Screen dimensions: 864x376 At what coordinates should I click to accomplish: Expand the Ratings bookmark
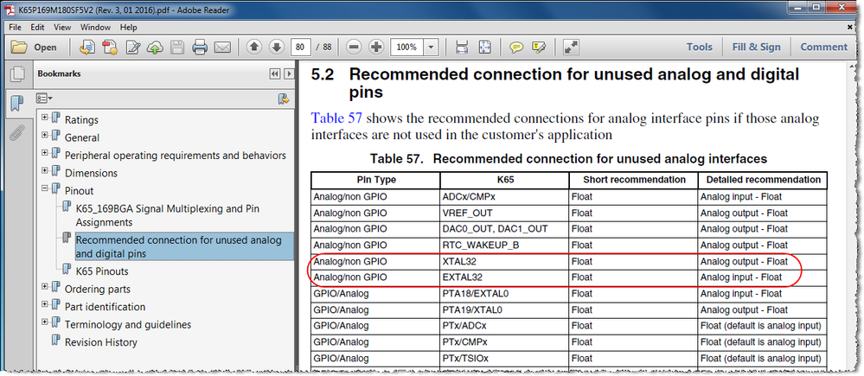[x=45, y=118]
